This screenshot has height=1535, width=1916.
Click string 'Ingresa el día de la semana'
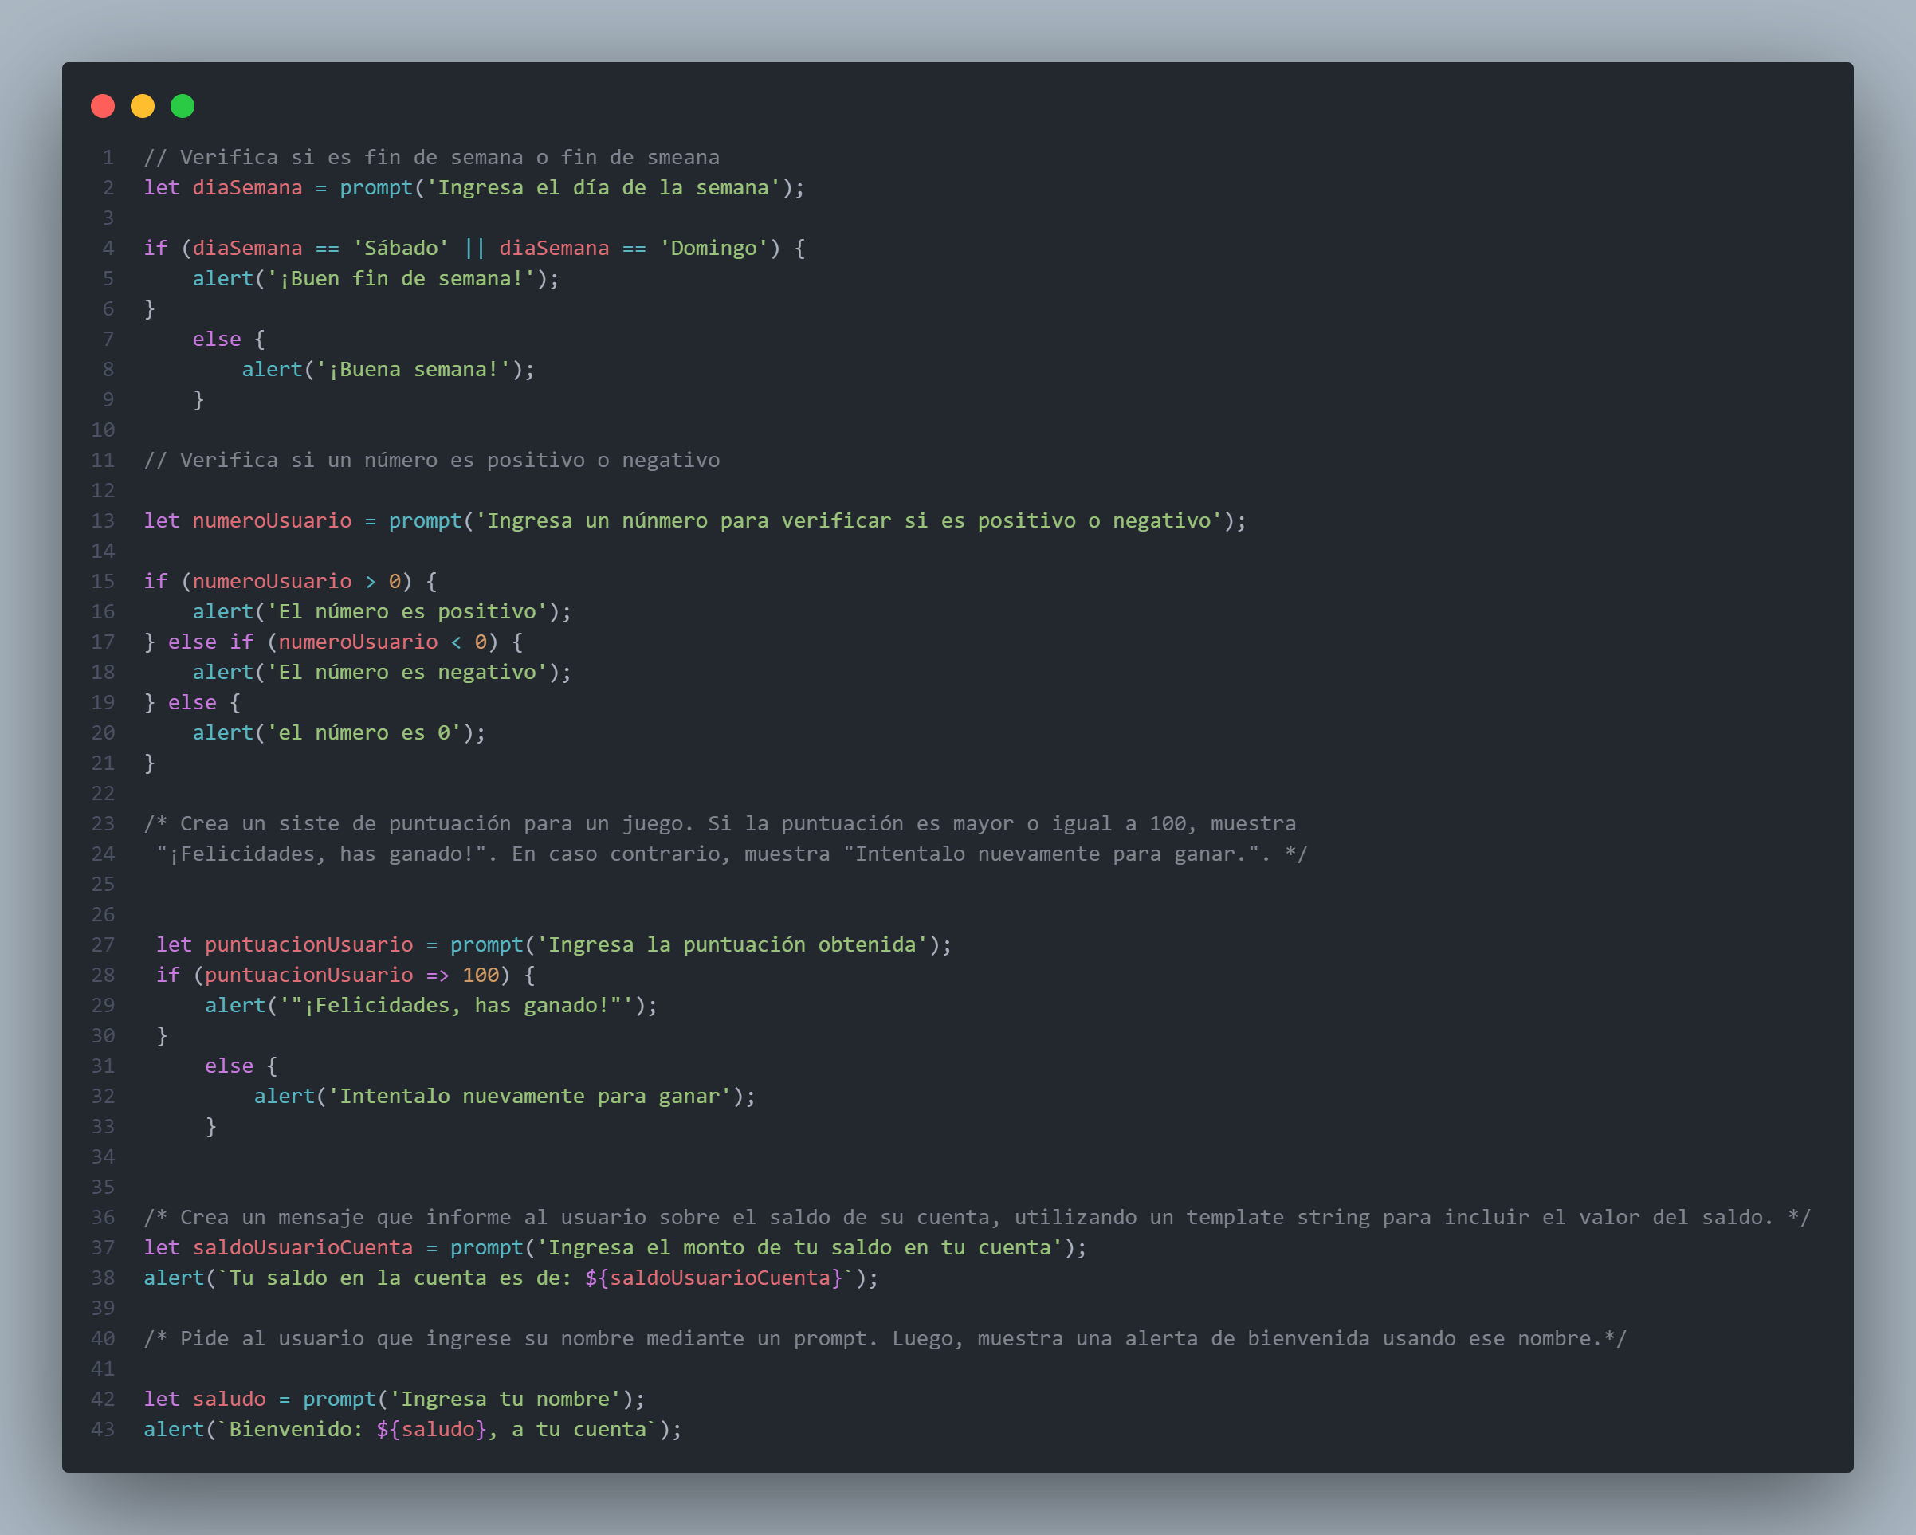603,187
